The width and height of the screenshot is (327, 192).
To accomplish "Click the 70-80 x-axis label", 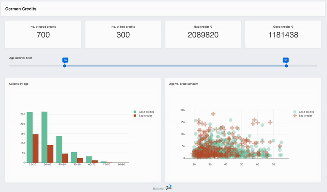I will 107,165.
